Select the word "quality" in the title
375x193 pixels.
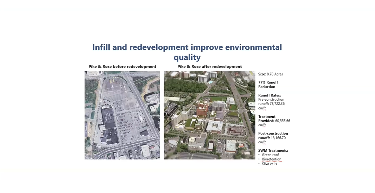(x=187, y=57)
